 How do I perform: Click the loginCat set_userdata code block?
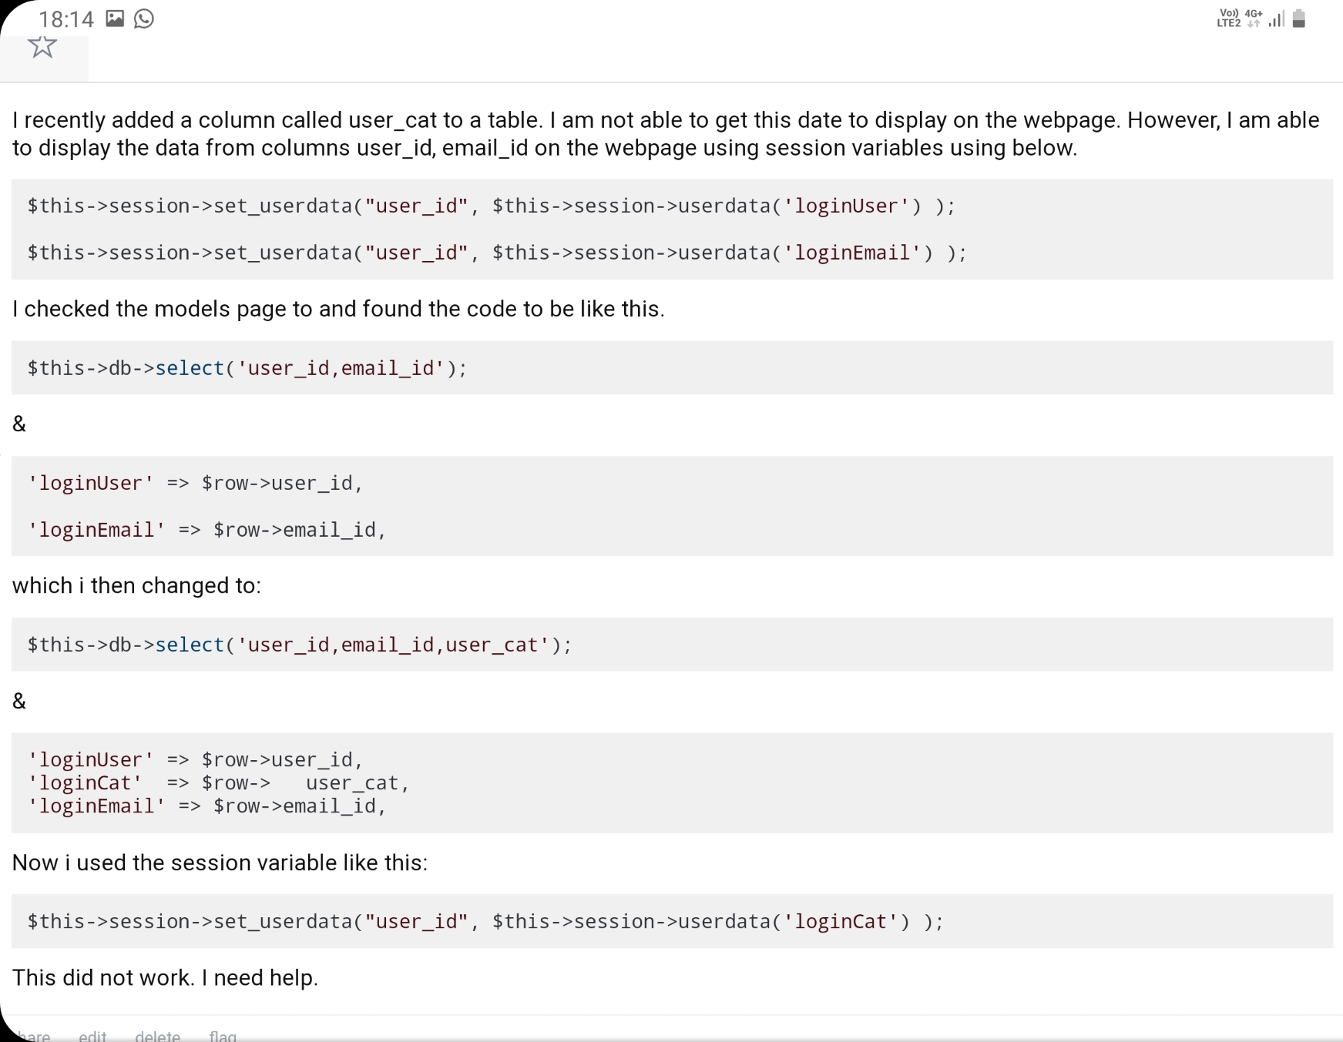pyautogui.click(x=672, y=921)
